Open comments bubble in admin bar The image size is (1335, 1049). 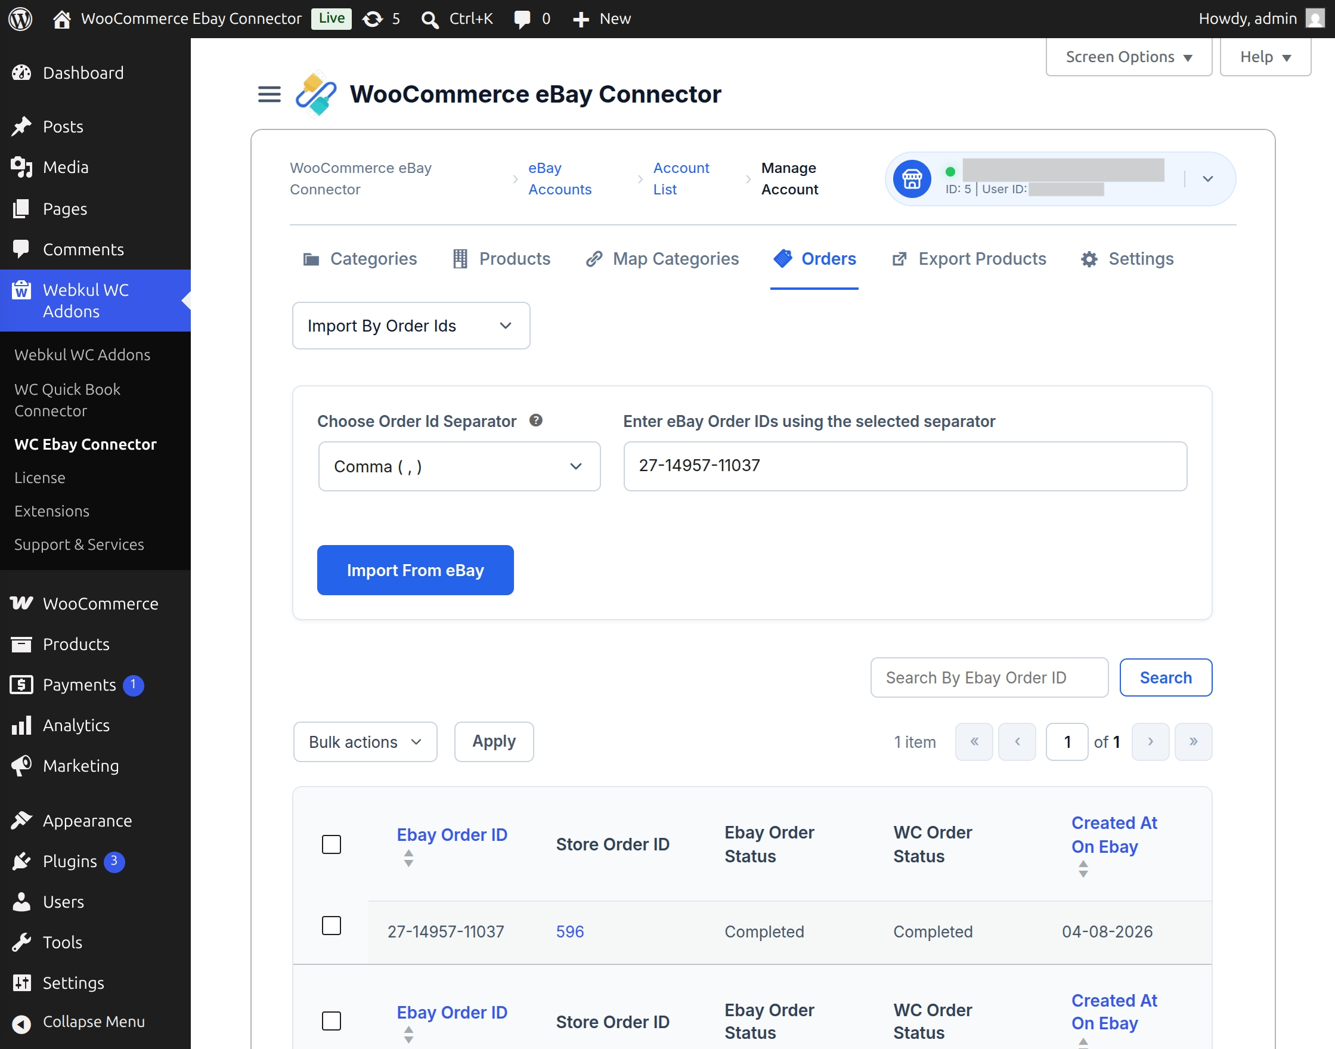[x=522, y=19]
